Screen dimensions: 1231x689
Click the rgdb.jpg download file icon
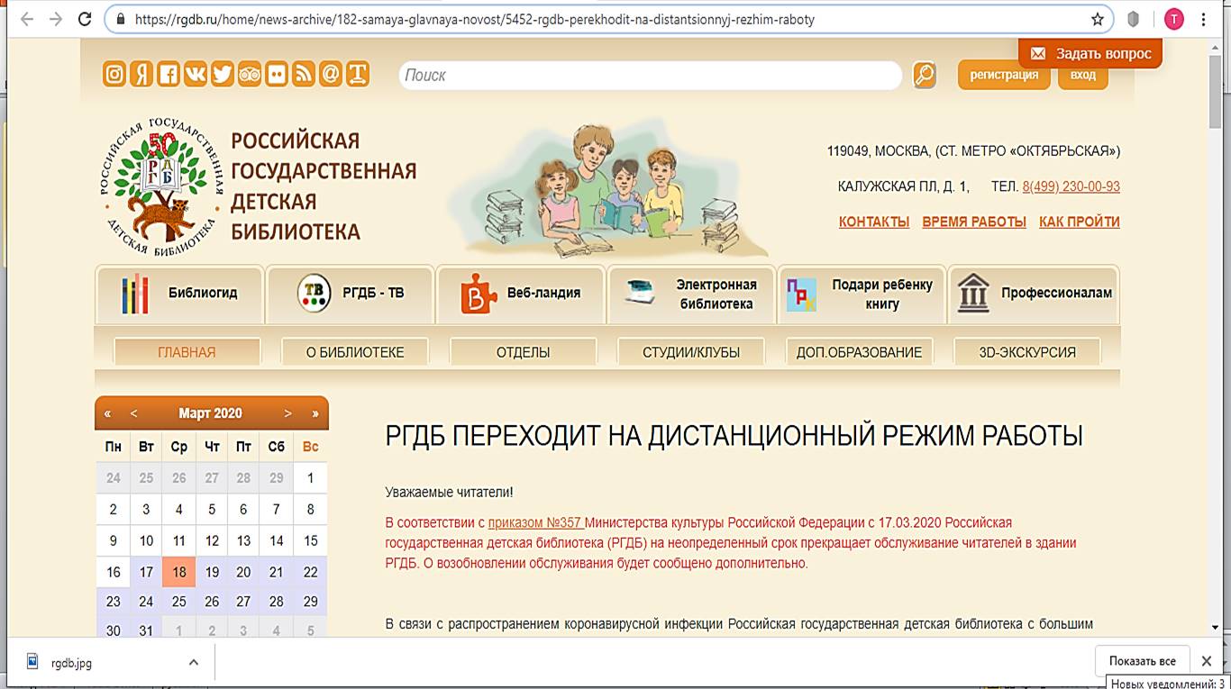click(x=33, y=662)
